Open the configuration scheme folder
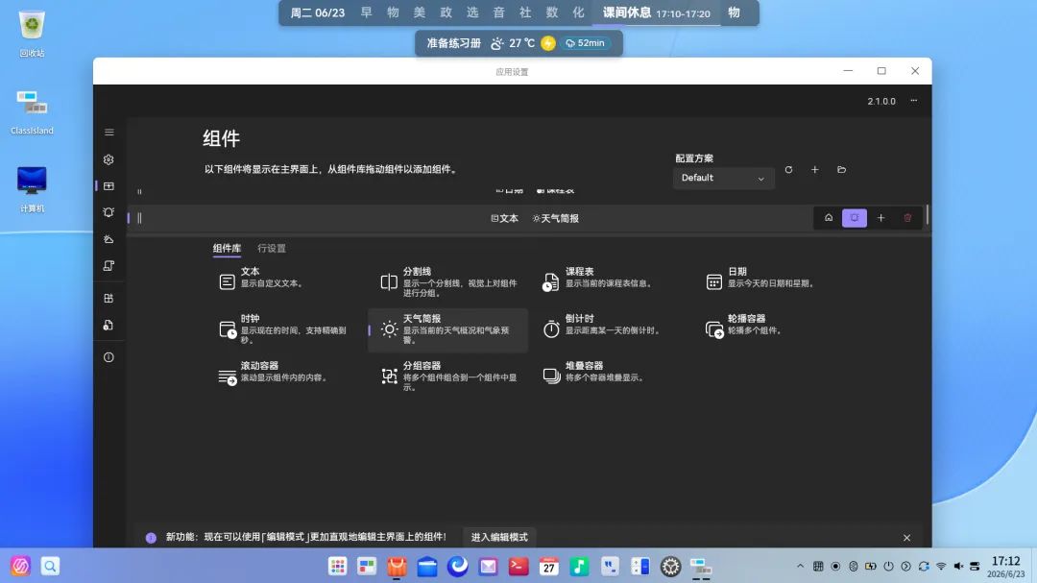Viewport: 1037px width, 583px height. click(841, 170)
